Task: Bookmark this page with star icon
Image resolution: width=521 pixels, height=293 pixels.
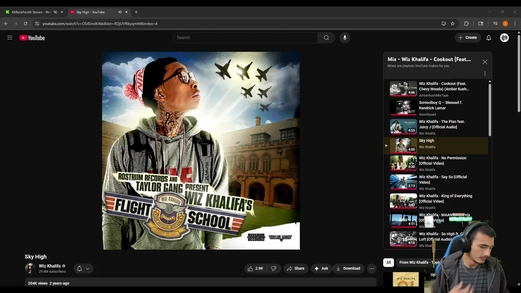Action: [453, 24]
